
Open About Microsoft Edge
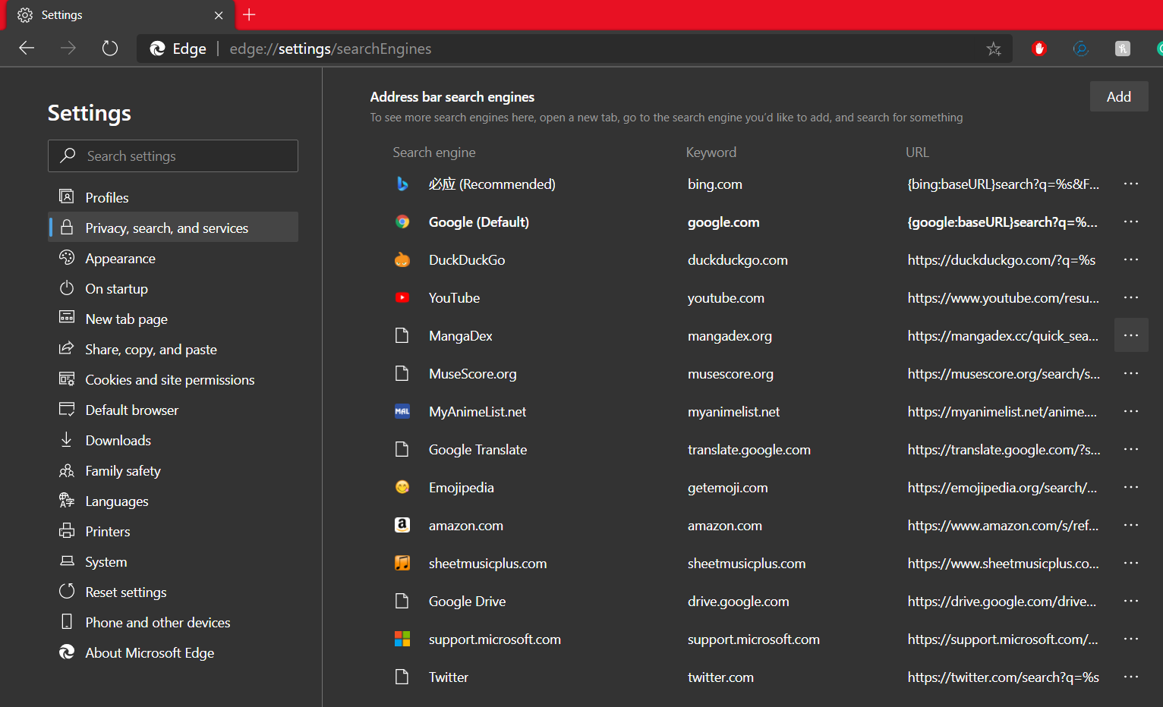point(173,652)
